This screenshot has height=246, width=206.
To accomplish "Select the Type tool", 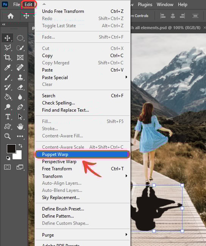I will pos(8,117).
